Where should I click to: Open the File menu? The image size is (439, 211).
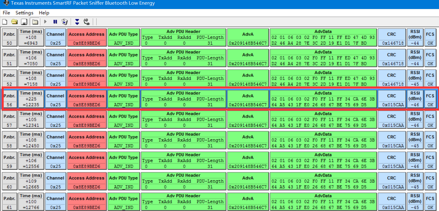pyautogui.click(x=6, y=13)
